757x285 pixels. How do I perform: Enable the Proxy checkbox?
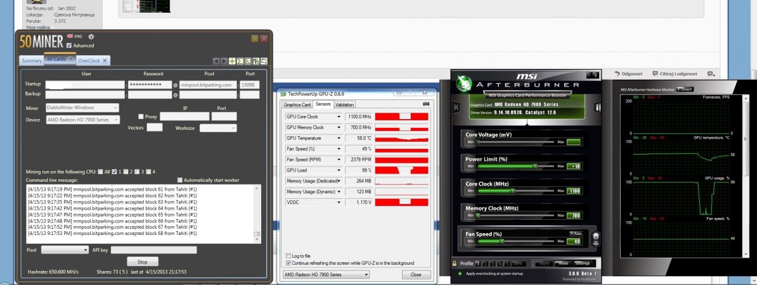tap(141, 117)
